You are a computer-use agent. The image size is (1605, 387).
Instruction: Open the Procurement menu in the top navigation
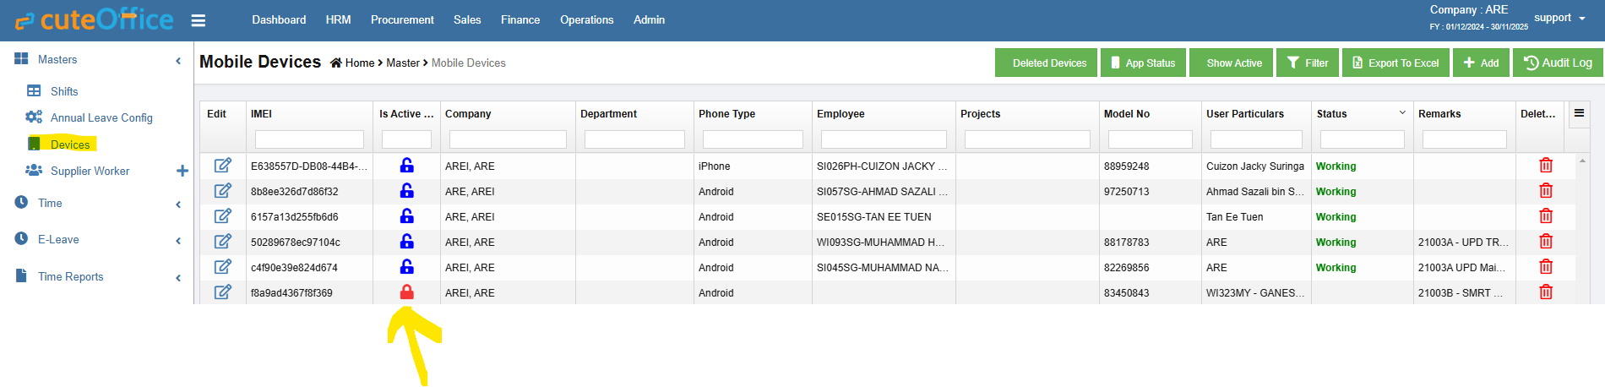(x=402, y=19)
